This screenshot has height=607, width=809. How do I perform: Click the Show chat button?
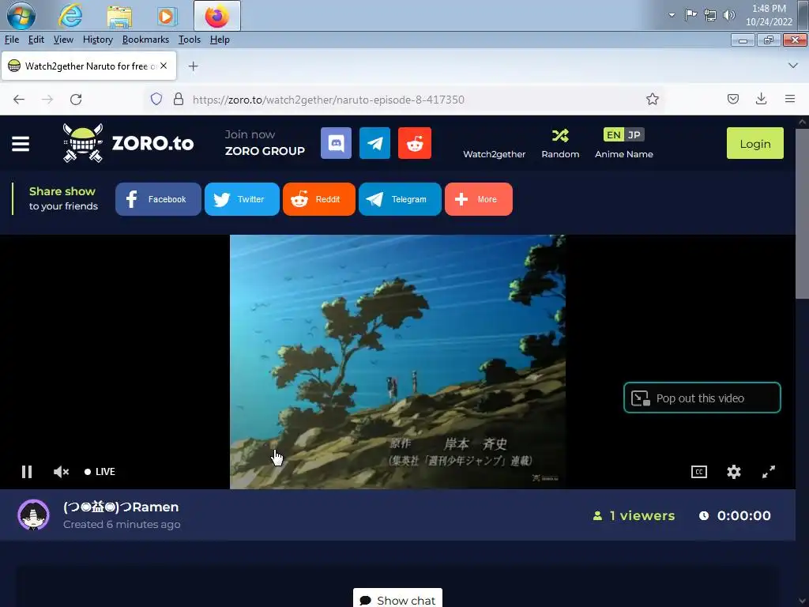397,599
